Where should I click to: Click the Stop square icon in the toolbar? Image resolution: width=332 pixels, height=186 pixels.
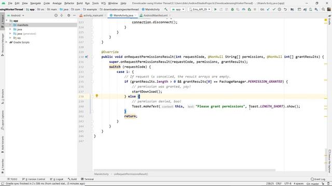[255, 9]
